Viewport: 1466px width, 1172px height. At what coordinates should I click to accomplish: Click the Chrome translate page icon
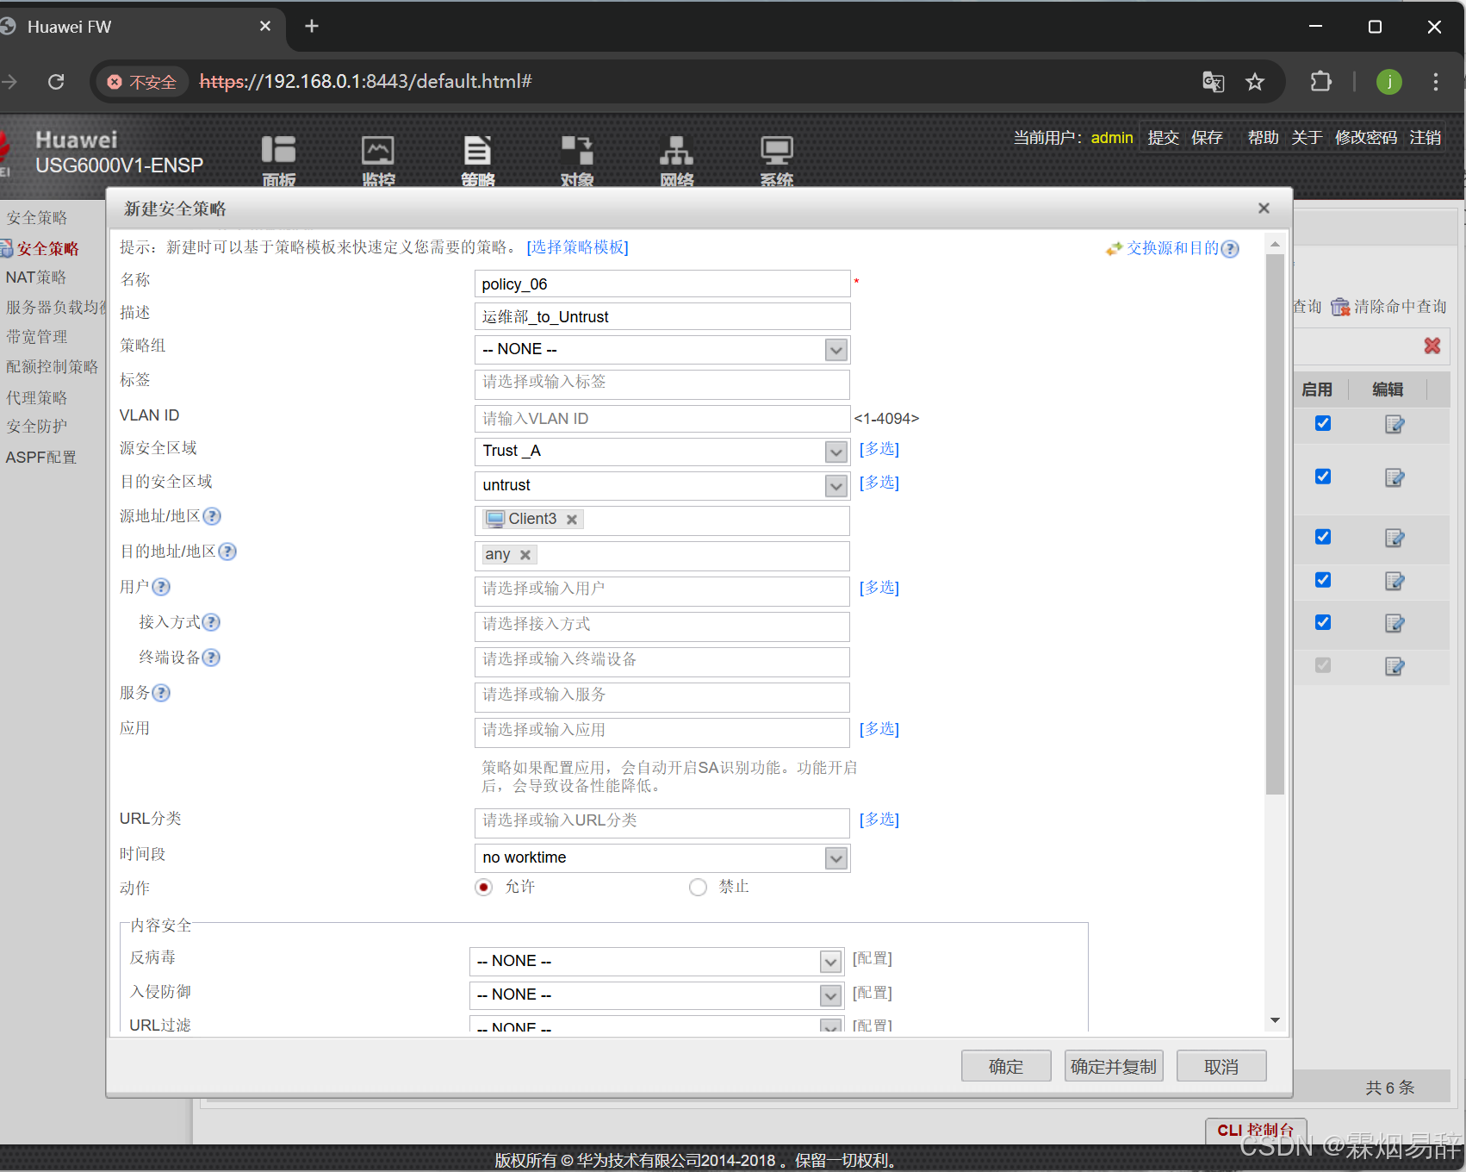(x=1214, y=82)
